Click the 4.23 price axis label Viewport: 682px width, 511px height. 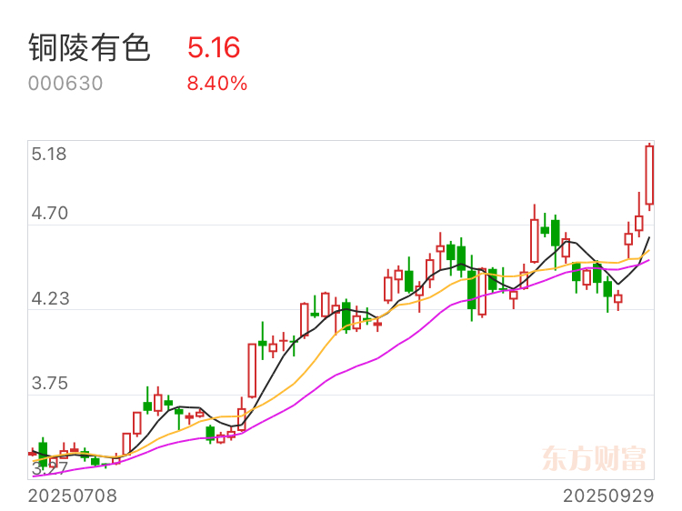click(50, 298)
